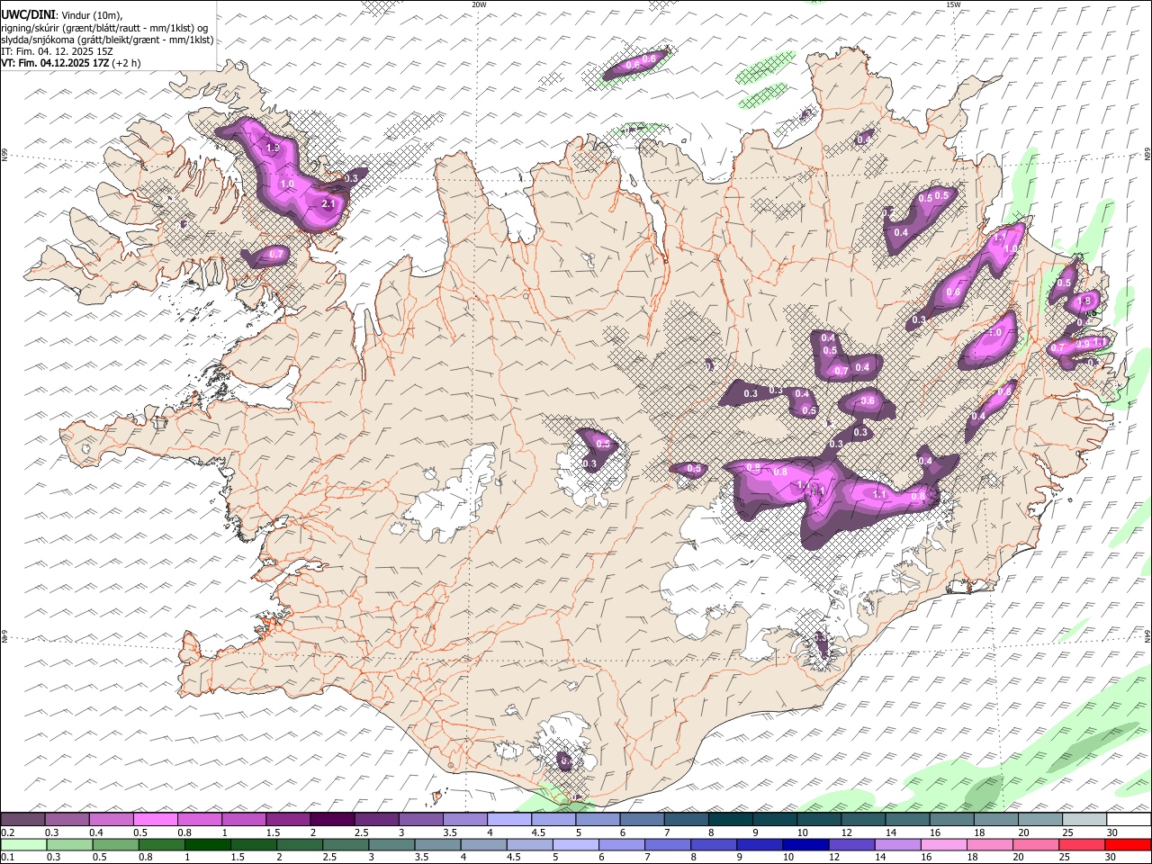Select the bright red swatch labeled 30 in bottom legend row
This screenshot has height=864, width=1152.
1128,844
